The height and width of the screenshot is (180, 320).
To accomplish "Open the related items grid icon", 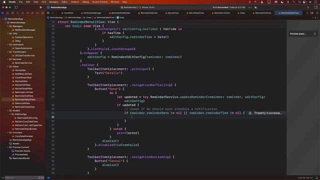I will (48, 13).
